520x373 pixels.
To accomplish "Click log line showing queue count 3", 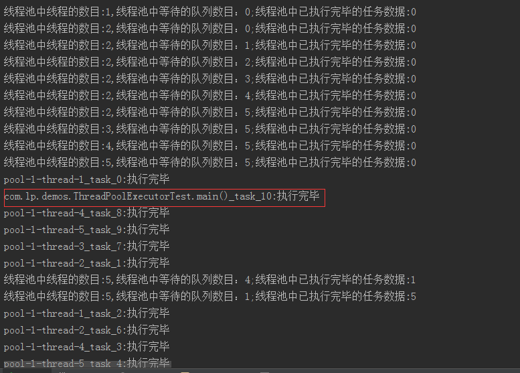I will coord(210,79).
